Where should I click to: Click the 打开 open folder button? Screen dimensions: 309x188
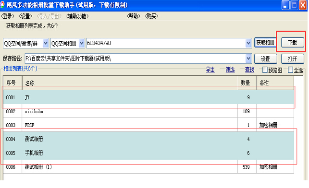point(293,59)
